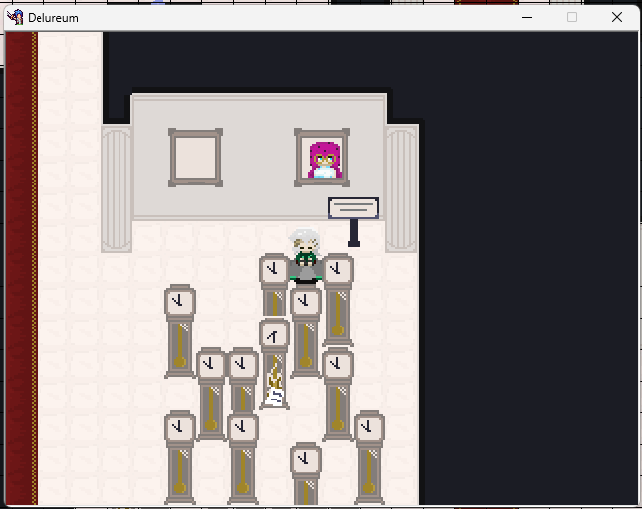Image resolution: width=642 pixels, height=509 pixels.
Task: Click the white-haired player character
Action: [305, 255]
